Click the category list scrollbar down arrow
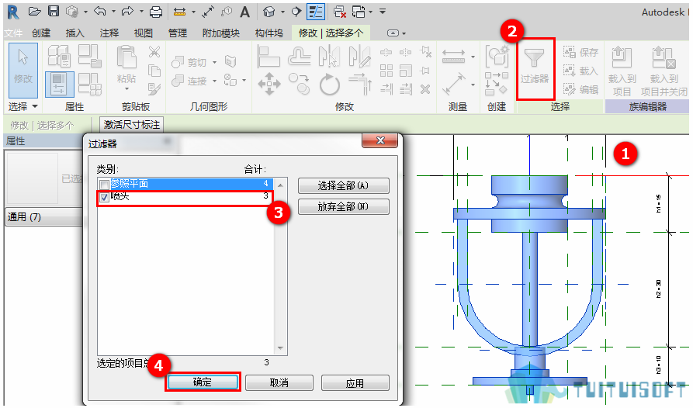693x408 pixels. pyautogui.click(x=280, y=348)
